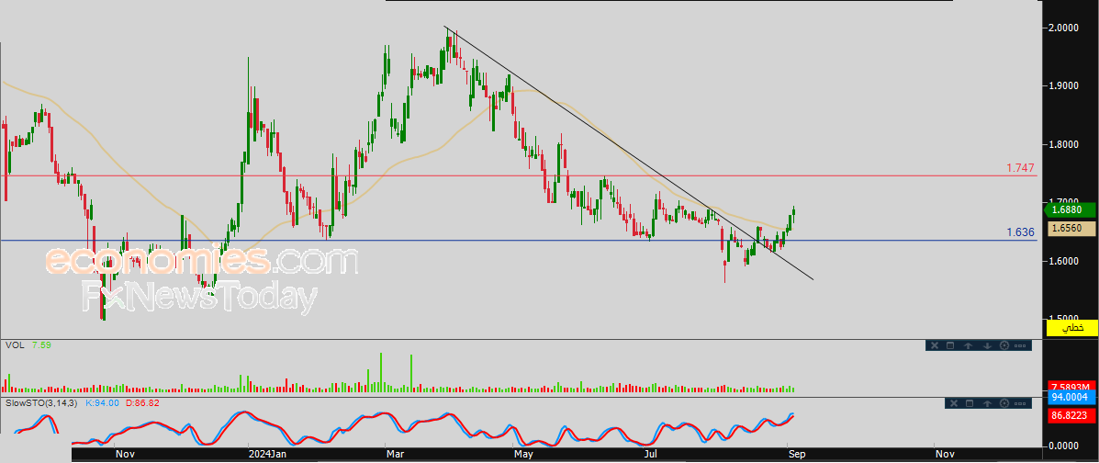Close the SlowSTO indicator panel
The width and height of the screenshot is (1099, 463).
953,403
